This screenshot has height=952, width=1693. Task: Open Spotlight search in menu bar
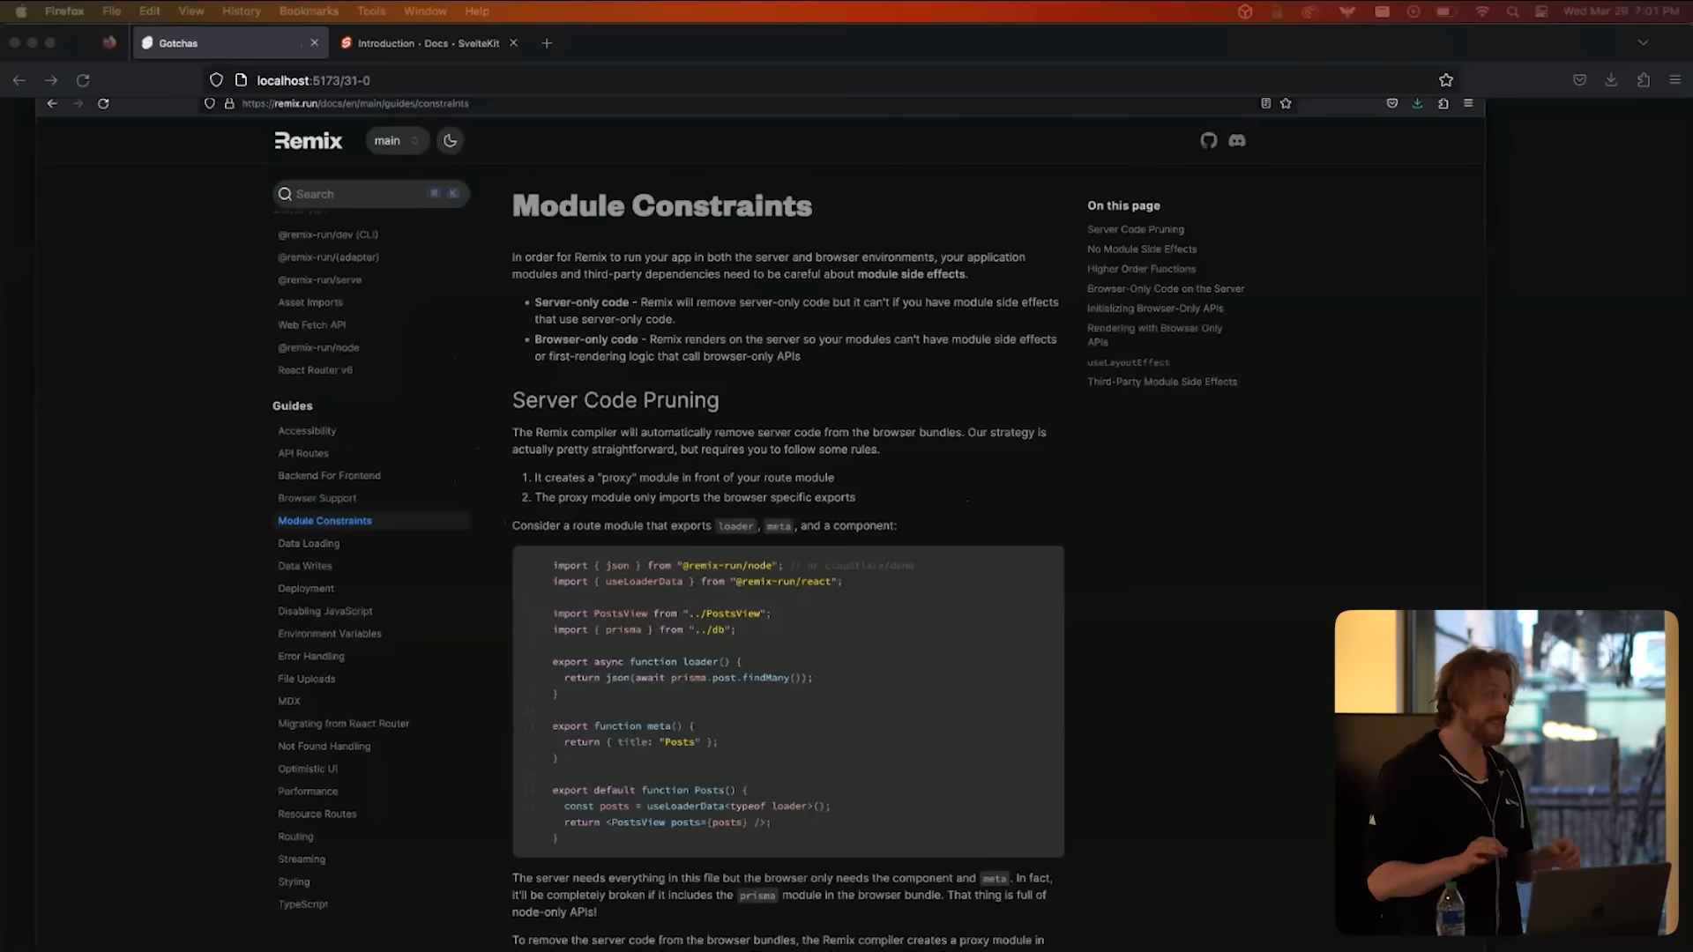[x=1513, y=11]
